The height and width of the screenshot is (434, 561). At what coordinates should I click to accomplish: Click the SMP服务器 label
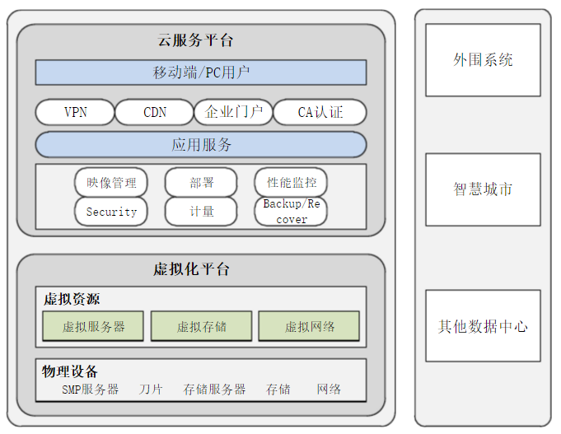pos(91,389)
